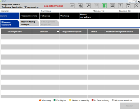Maximize the ISTA/P window

tap(134, 2)
